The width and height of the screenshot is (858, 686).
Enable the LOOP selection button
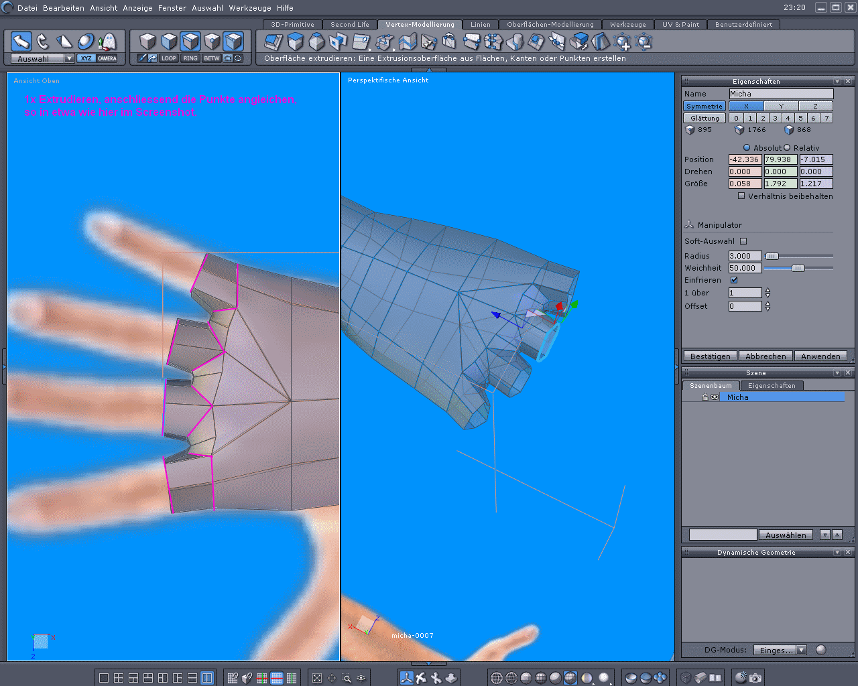click(x=169, y=58)
